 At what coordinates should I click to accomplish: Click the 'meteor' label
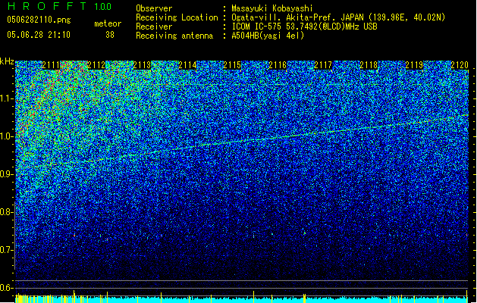(108, 23)
